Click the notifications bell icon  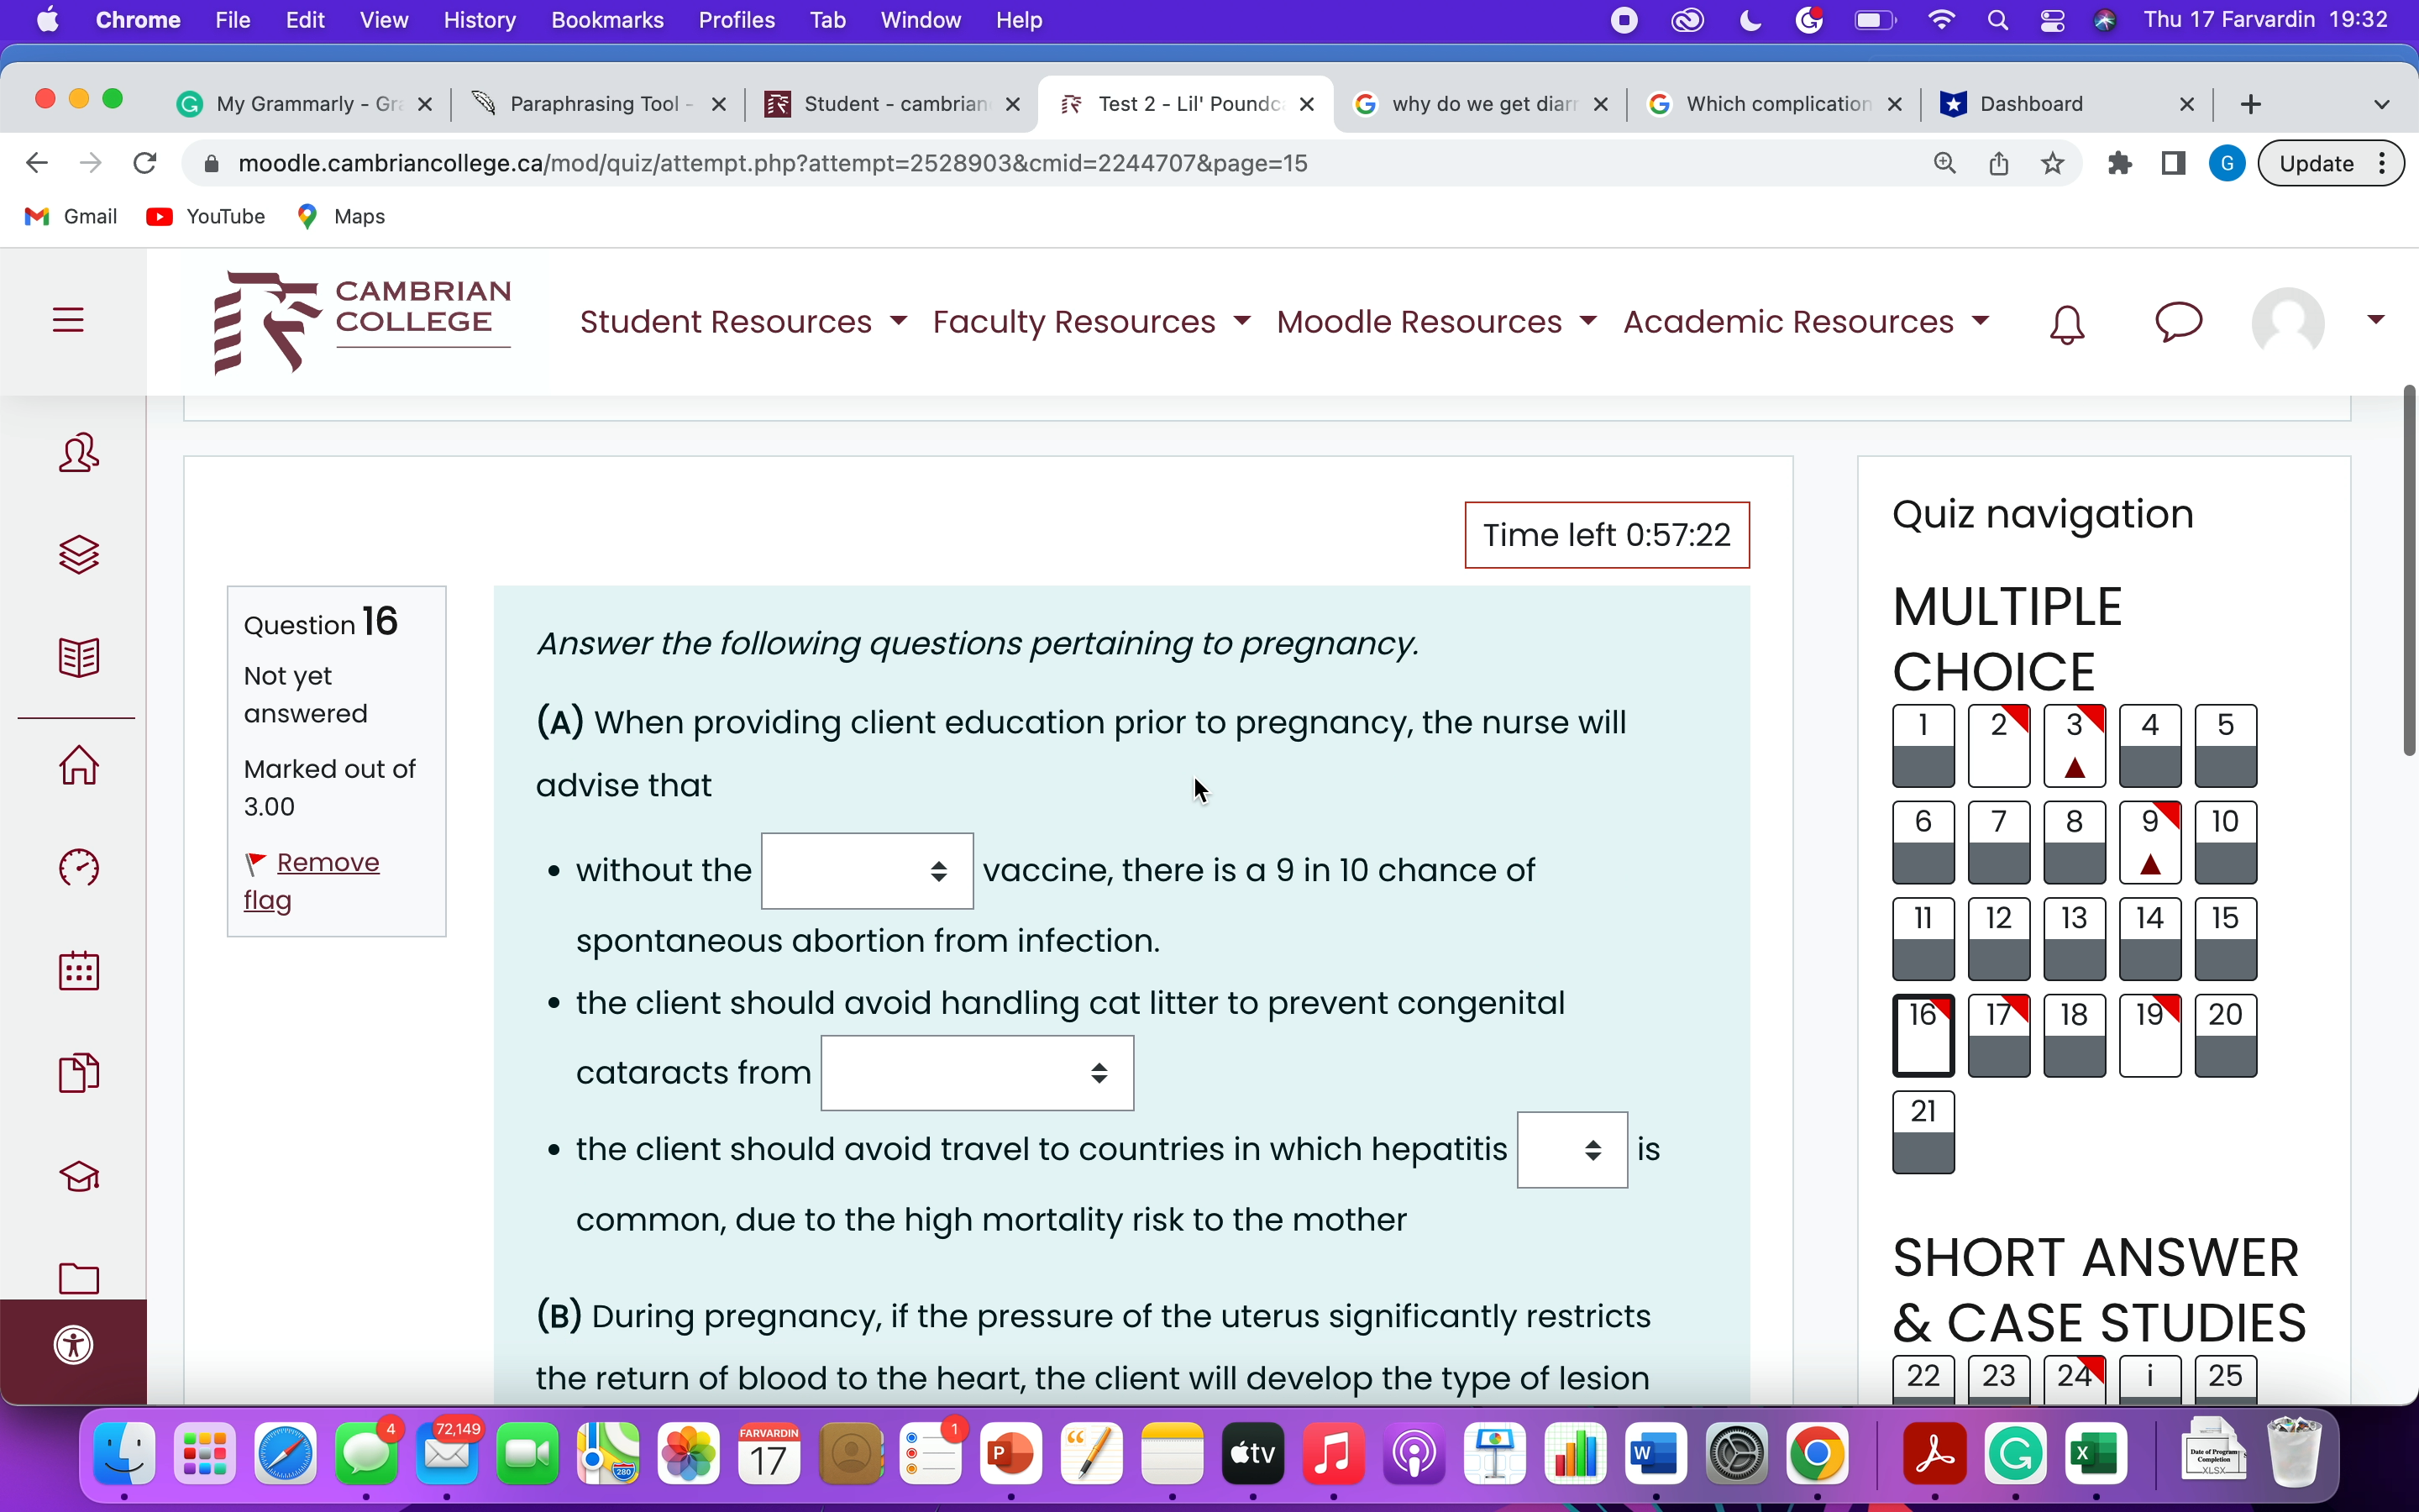[x=2066, y=324]
